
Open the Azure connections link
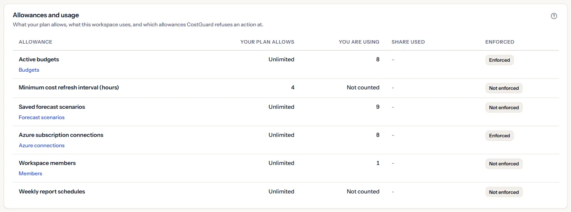tap(41, 146)
